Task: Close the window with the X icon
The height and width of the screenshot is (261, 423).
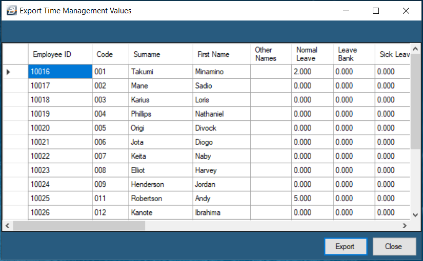Action: [406, 11]
